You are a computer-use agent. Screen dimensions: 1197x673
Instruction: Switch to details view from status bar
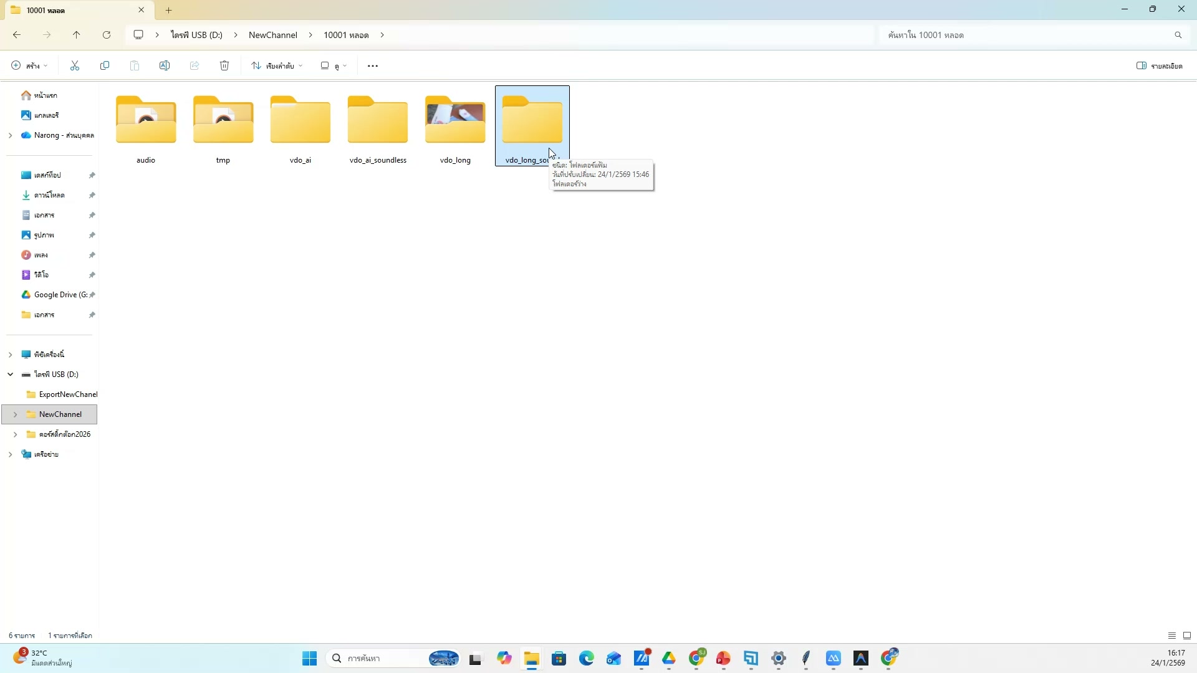[x=1171, y=635]
